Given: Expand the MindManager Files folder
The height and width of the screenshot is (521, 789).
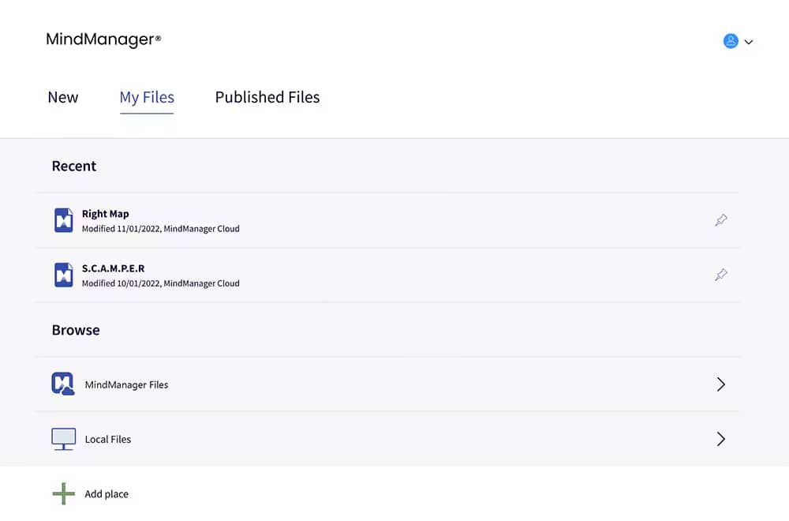Looking at the screenshot, I should [720, 384].
